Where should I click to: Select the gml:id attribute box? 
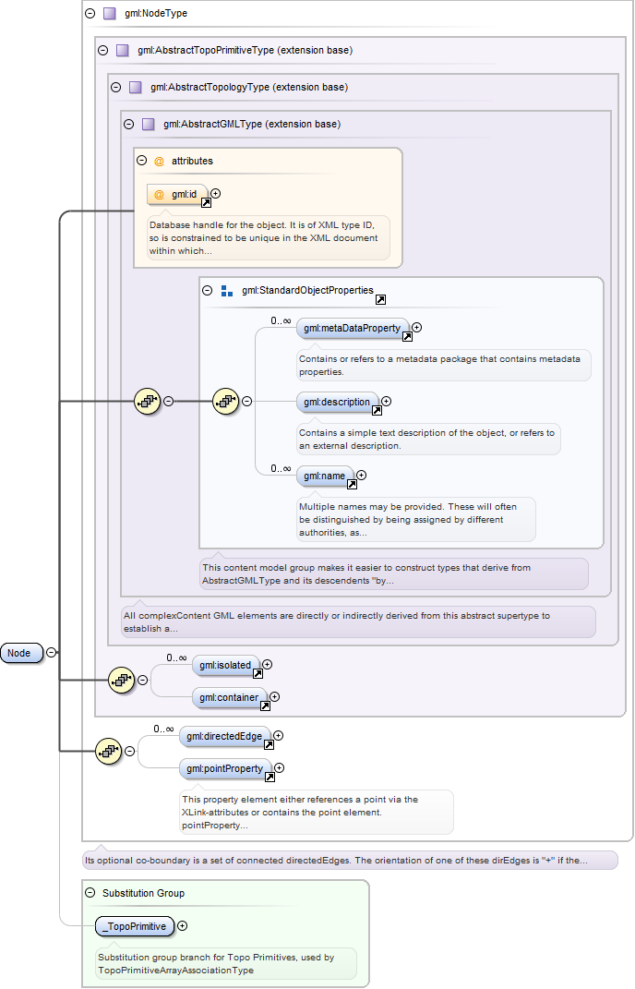[177, 194]
